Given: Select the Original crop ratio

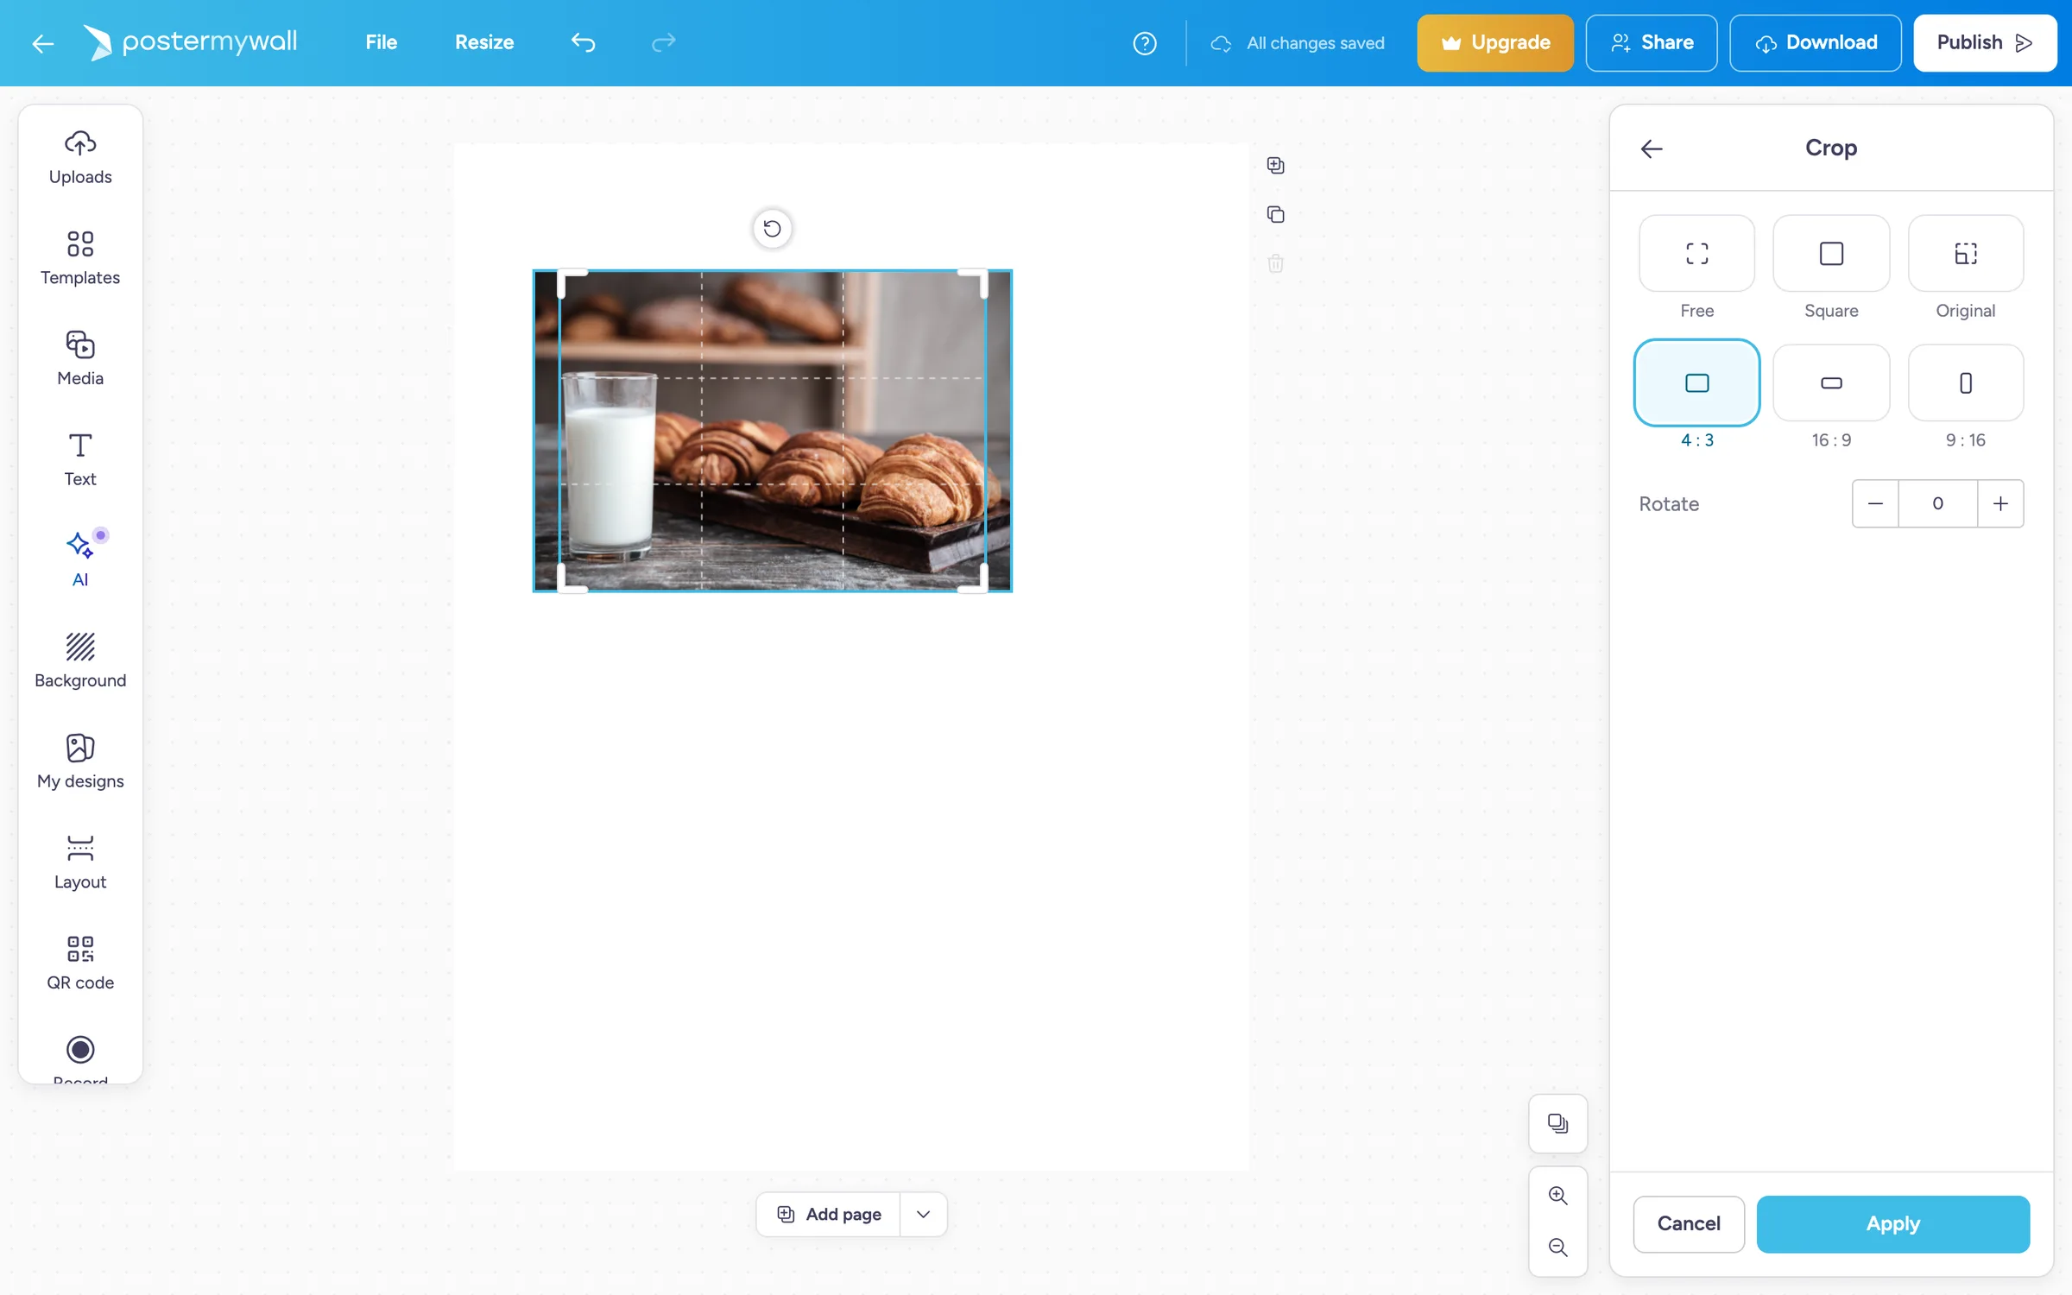Looking at the screenshot, I should tap(1966, 253).
